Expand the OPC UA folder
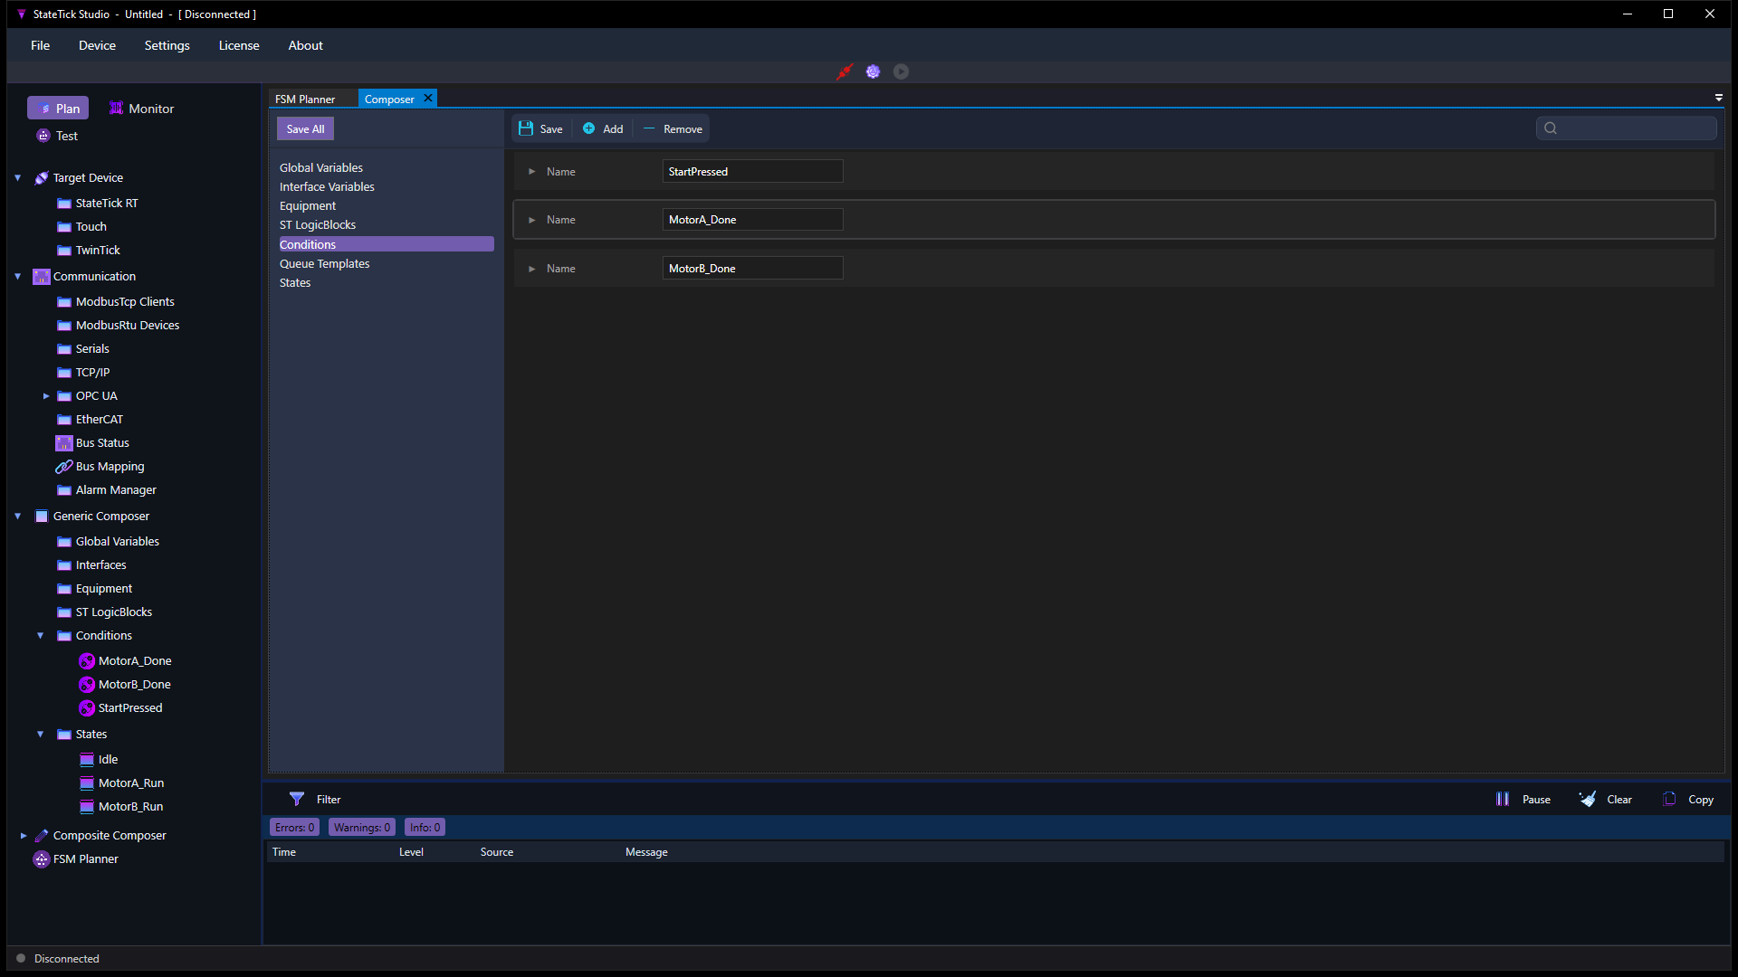The image size is (1738, 977). (46, 396)
